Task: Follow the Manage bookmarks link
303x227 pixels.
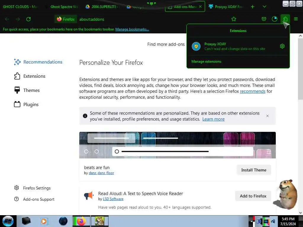Action: click(x=132, y=29)
